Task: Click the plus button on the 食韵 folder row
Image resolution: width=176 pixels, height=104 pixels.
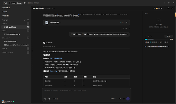Action: [28, 24]
